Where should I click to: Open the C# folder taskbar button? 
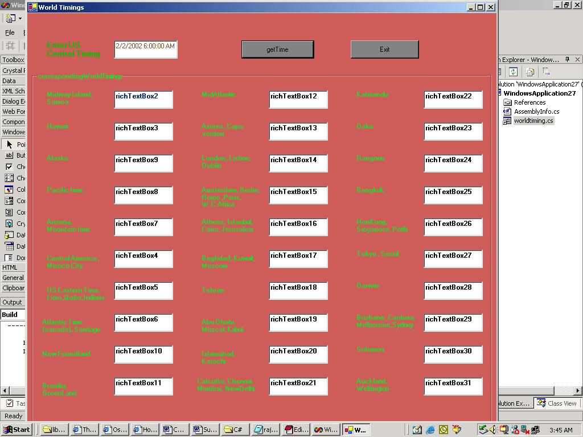coord(236,430)
